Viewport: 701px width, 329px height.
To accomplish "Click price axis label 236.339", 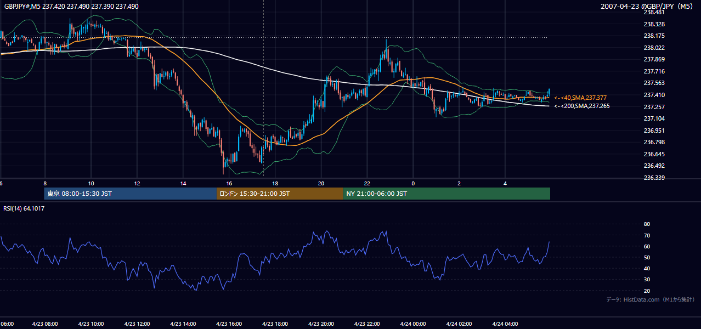I will pos(654,178).
